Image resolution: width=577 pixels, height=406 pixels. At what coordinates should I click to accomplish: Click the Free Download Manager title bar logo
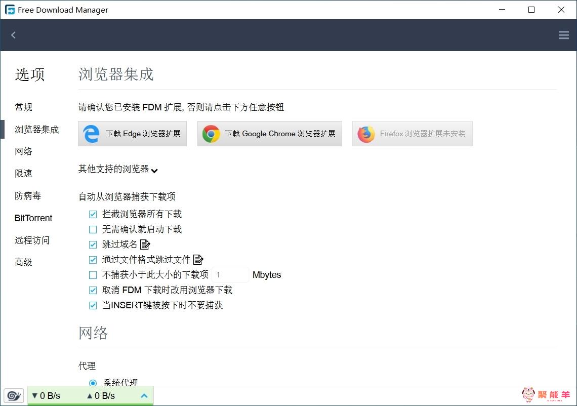[x=10, y=10]
